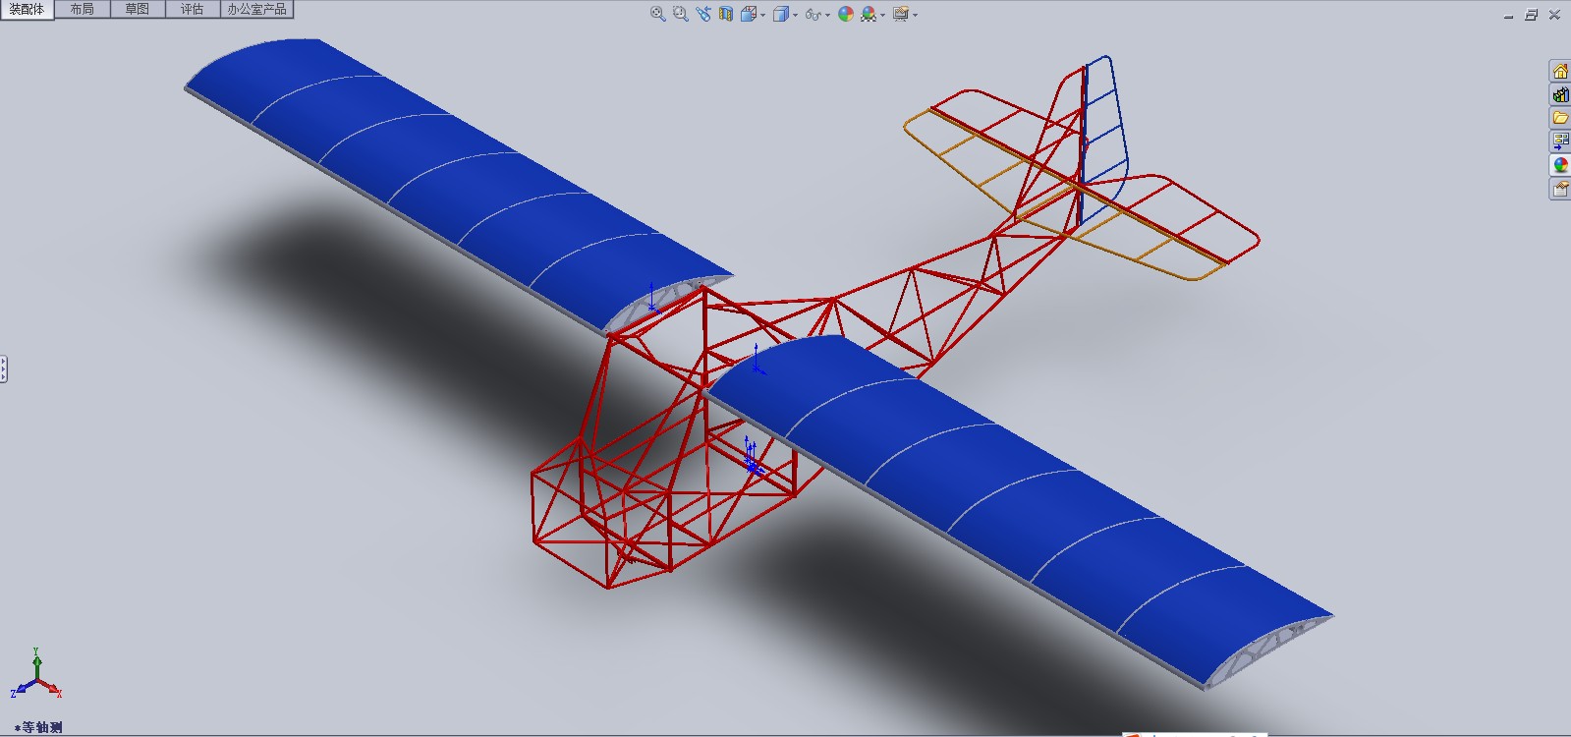Image resolution: width=1571 pixels, height=737 pixels.
Task: Open the File Explorer folder panel icon
Action: (x=1560, y=118)
